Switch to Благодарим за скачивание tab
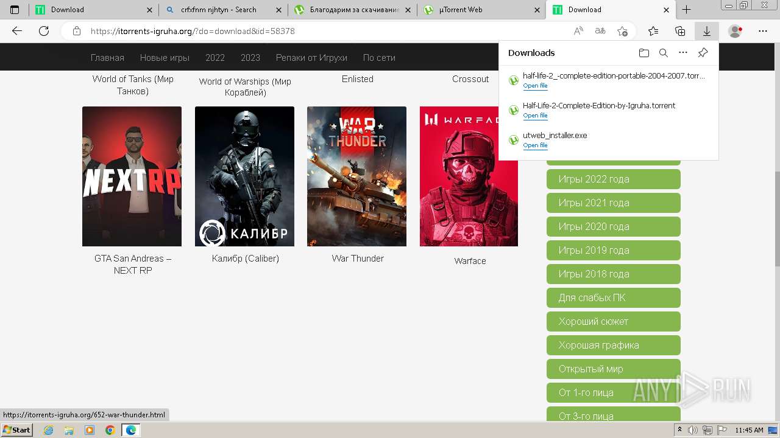 coord(352,10)
